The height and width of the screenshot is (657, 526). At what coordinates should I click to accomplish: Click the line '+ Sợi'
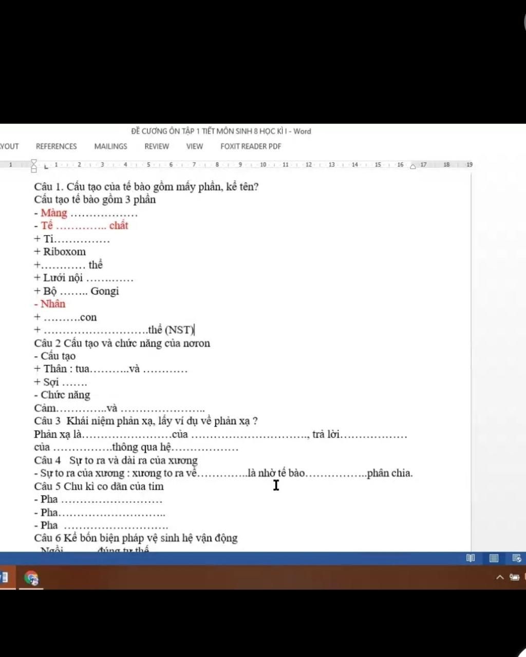click(x=61, y=382)
